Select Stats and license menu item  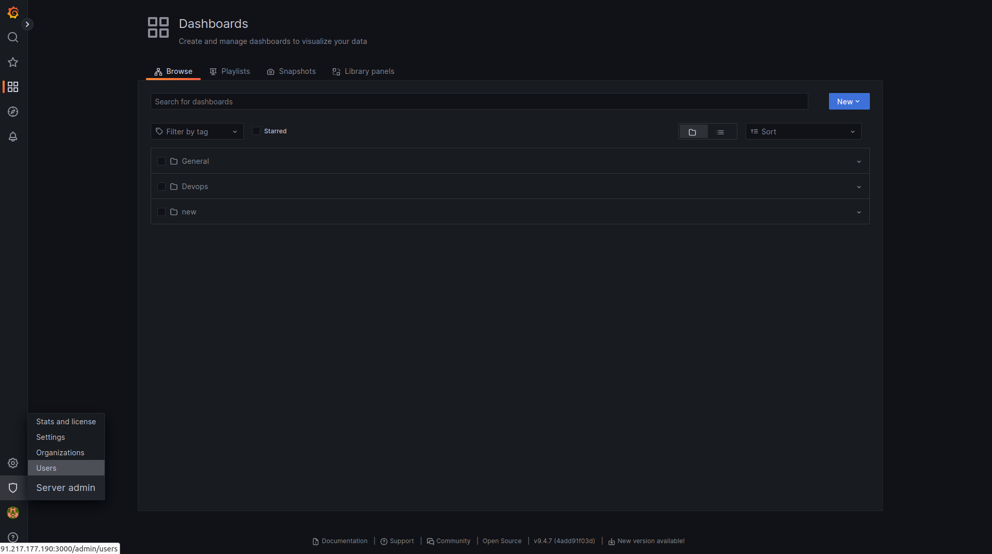click(x=66, y=422)
